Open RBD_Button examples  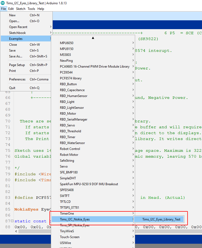pyautogui.click(x=93, y=84)
